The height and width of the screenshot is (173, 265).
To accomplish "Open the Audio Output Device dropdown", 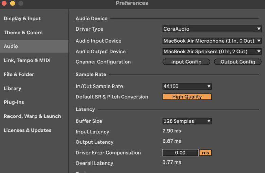I will [x=212, y=52].
